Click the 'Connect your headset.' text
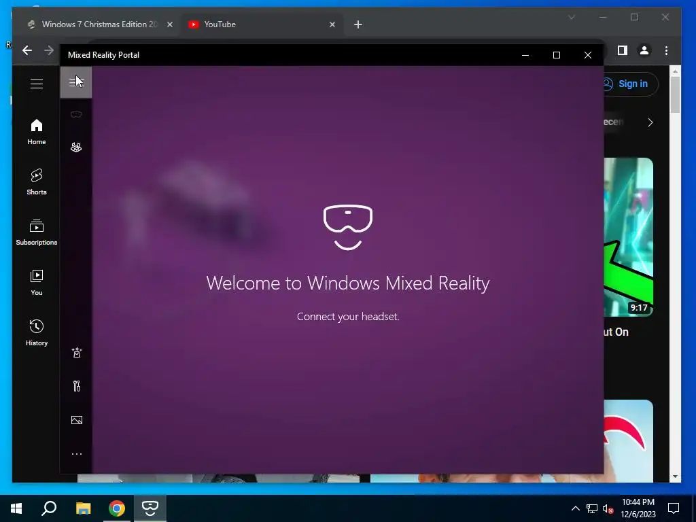The height and width of the screenshot is (522, 696). click(348, 317)
